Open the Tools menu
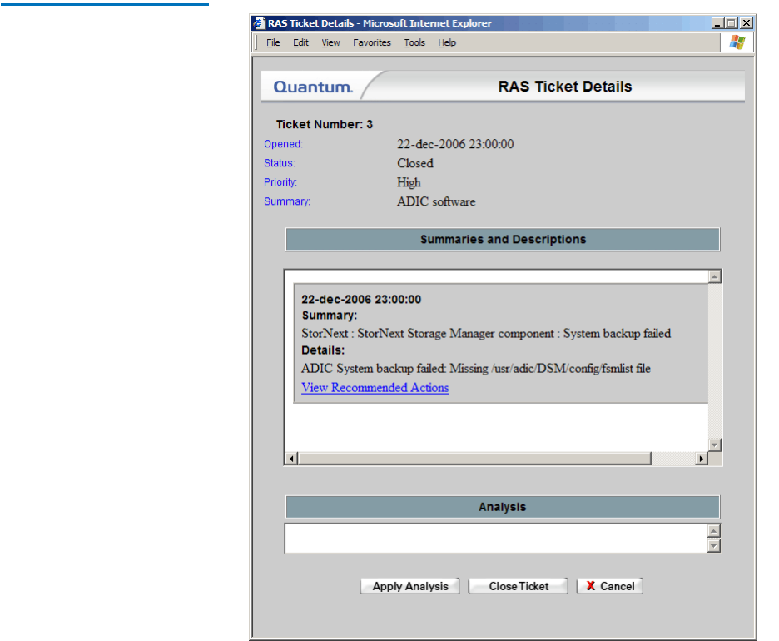779x641 pixels. click(x=414, y=42)
